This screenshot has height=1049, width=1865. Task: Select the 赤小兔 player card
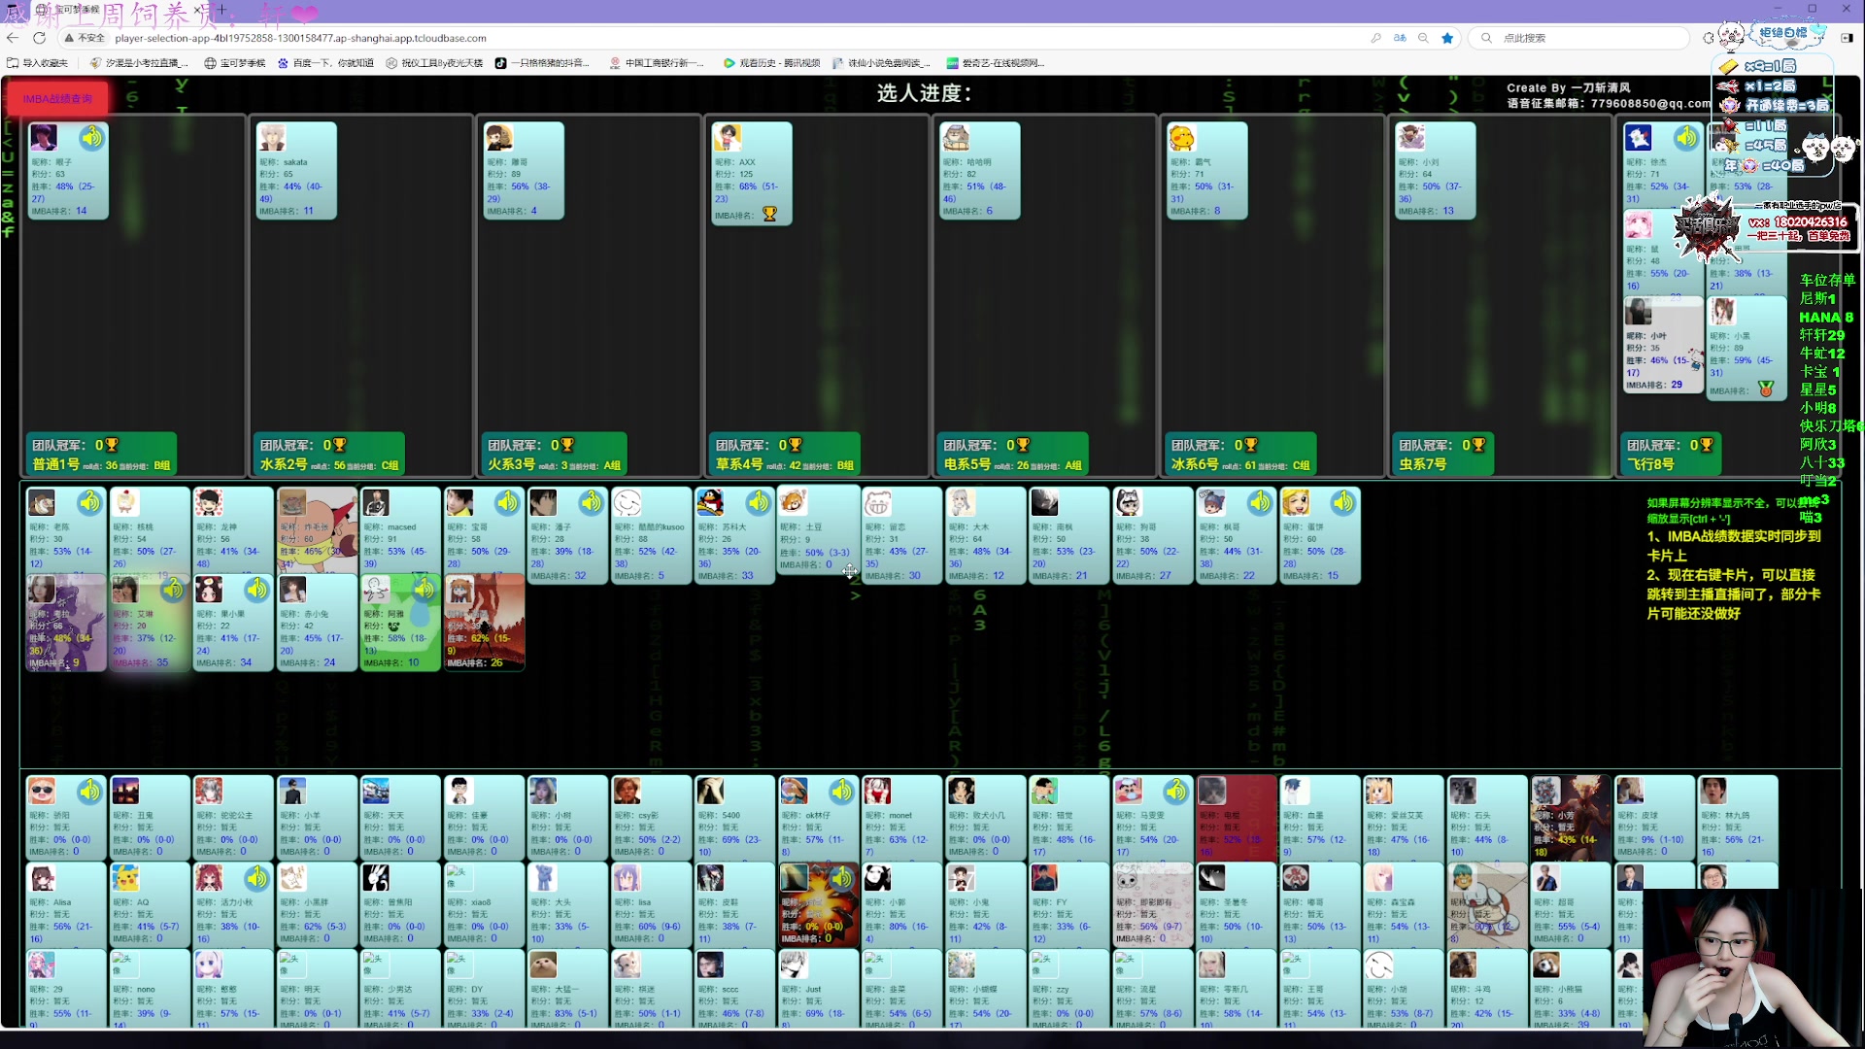pyautogui.click(x=317, y=623)
